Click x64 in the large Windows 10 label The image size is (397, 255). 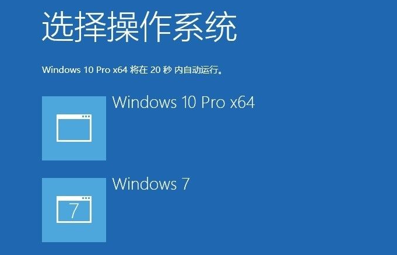(x=243, y=102)
